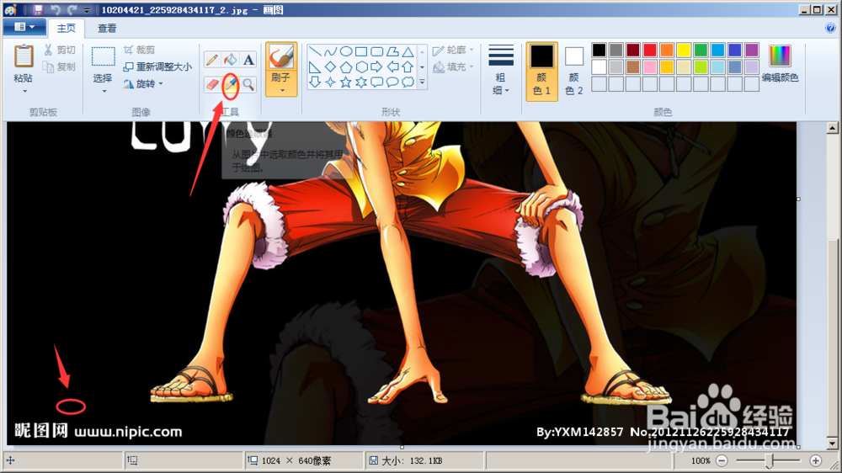Expand the 选择 (Select) dropdown arrow

[103, 91]
